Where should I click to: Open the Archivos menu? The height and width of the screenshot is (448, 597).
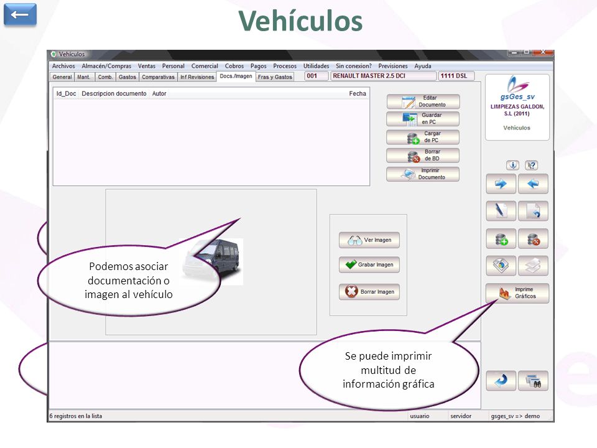tap(63, 66)
